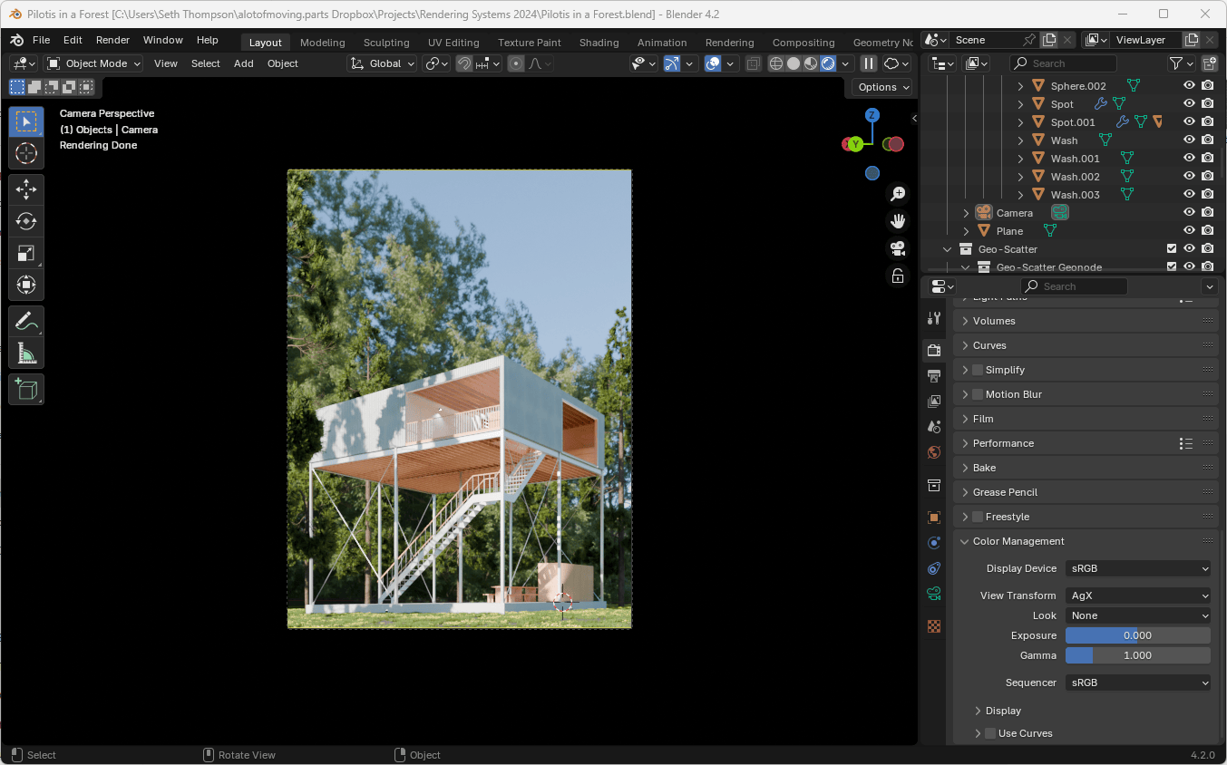Switch to rendered viewport shading

(828, 63)
